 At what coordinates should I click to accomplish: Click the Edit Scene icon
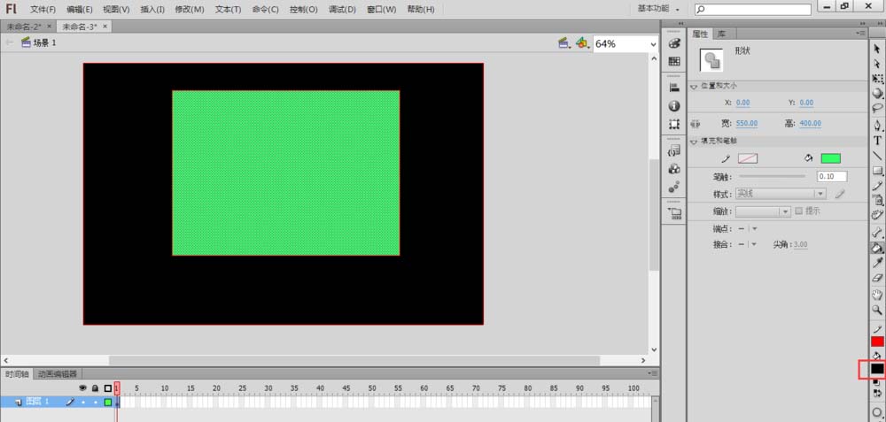563,42
